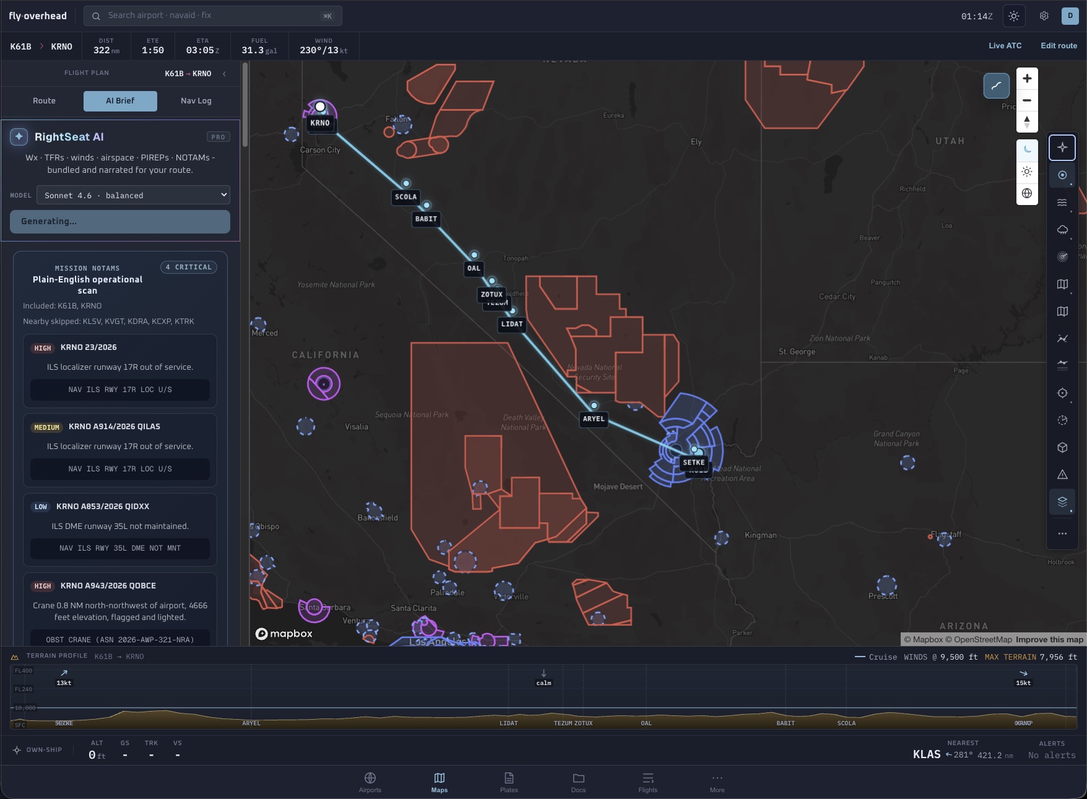Click the crosshair locate icon in map rail
The image size is (1087, 799).
(x=1062, y=393)
